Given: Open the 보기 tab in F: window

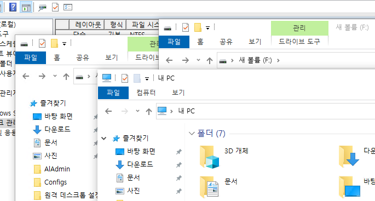Looking at the screenshot, I should 255,42.
